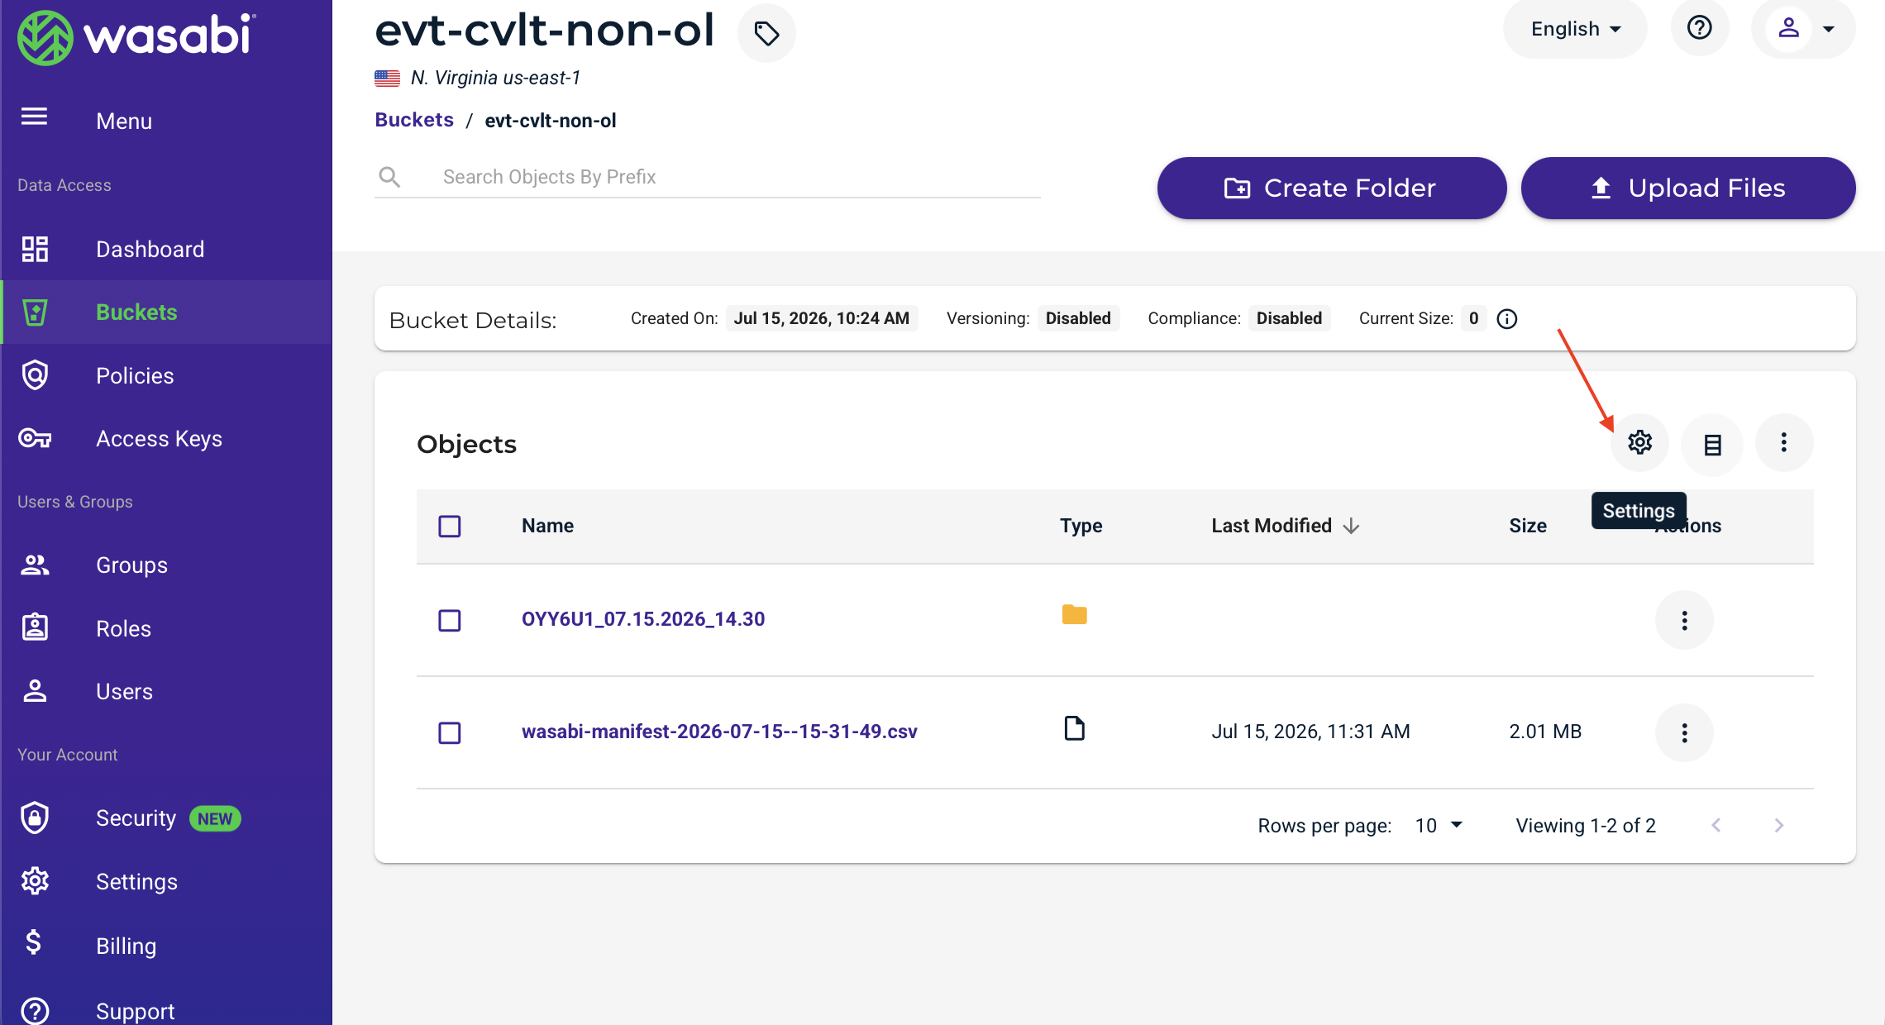Go to previous page of objects
This screenshot has width=1885, height=1025.
[1716, 826]
